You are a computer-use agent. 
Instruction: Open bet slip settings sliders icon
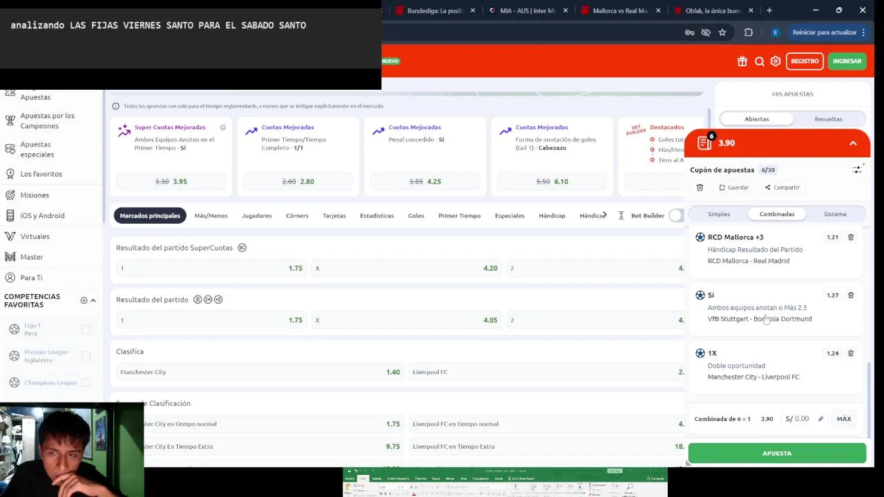point(858,170)
